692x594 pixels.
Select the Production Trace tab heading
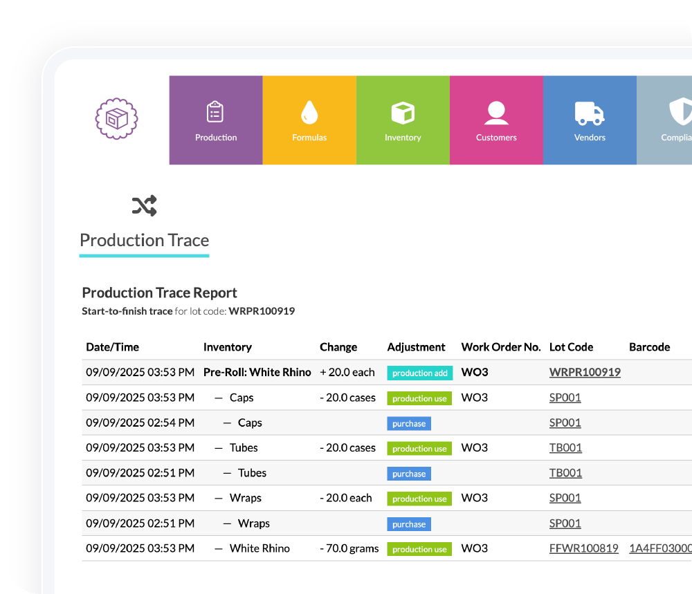tap(145, 241)
